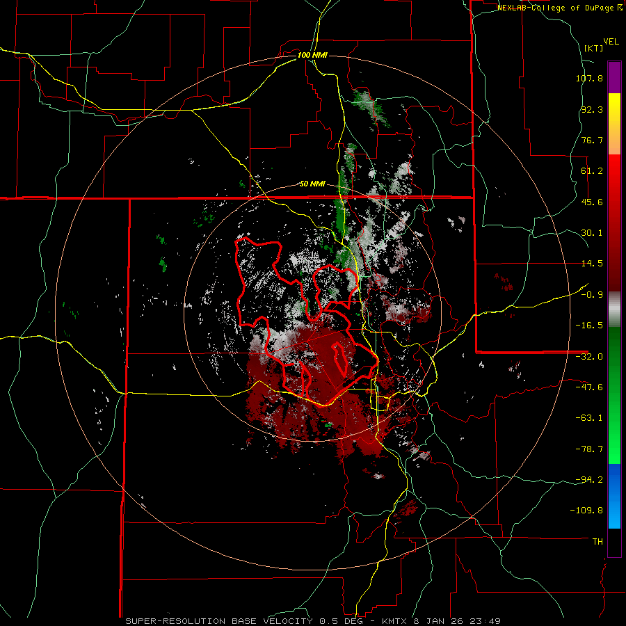The image size is (626, 626).
Task: Select the -63.1 velocity scale value
Action: coord(589,418)
